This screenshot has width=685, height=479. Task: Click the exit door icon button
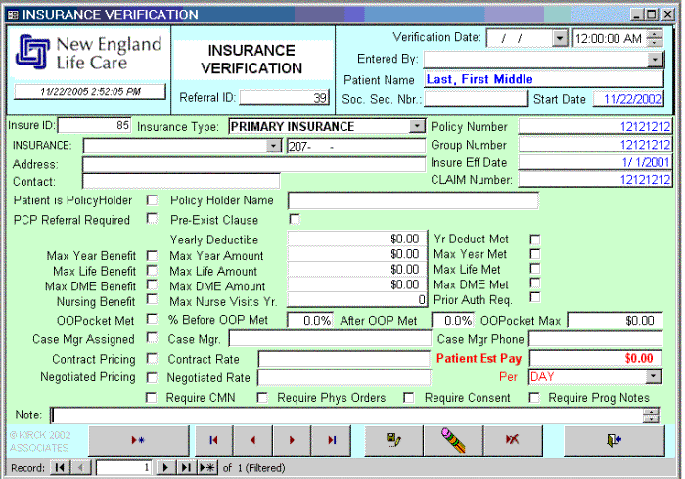(615, 440)
